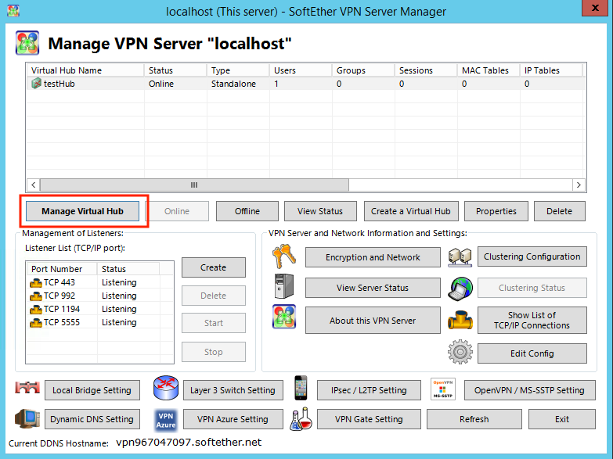Click the twin servers clustering configuration icon

pyautogui.click(x=460, y=257)
